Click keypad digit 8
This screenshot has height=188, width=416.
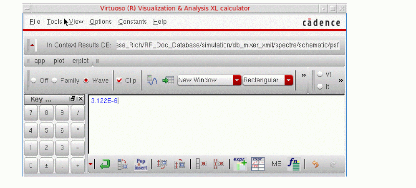click(46, 113)
